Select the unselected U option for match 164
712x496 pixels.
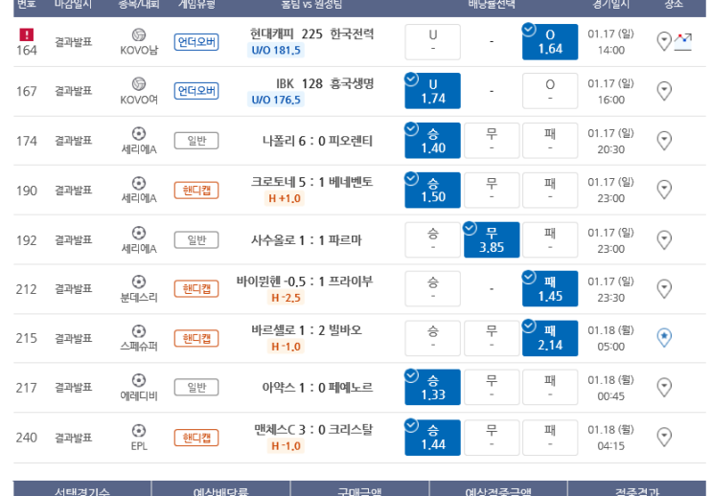[433, 42]
